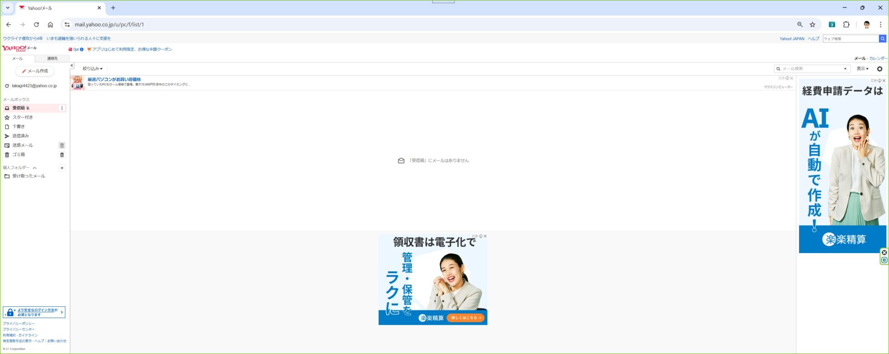Select the スター付き folder
889x354 pixels.
[22, 118]
